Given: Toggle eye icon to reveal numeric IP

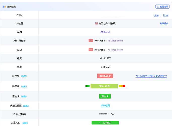Looking at the screenshot, I should pos(112,114).
